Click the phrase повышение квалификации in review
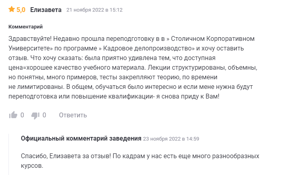Screen dimensions: 281x175 pyautogui.click(x=112, y=97)
